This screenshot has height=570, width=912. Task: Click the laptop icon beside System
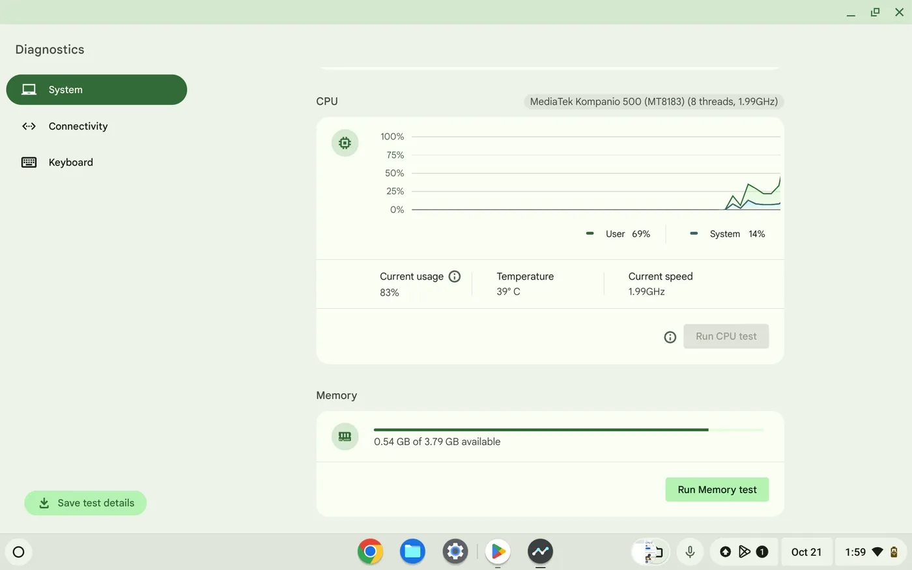tap(29, 90)
